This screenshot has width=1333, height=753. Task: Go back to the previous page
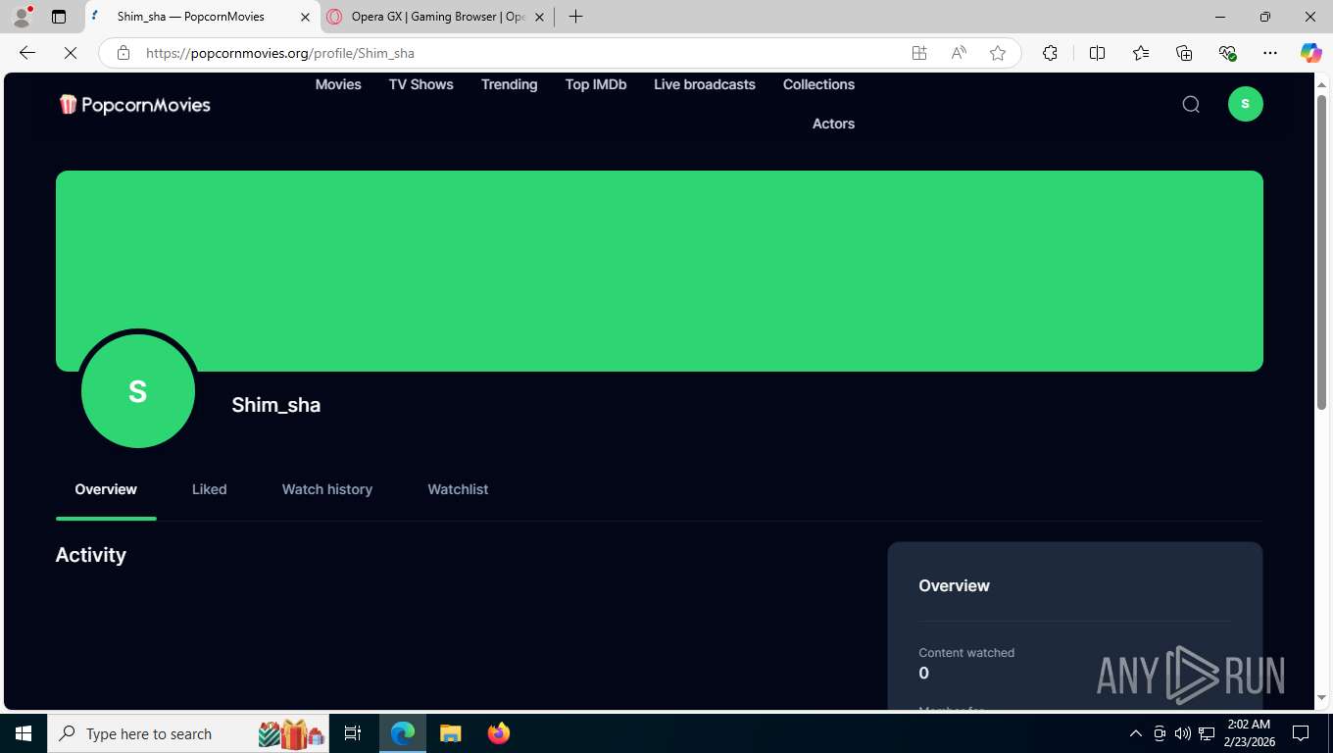coord(27,53)
